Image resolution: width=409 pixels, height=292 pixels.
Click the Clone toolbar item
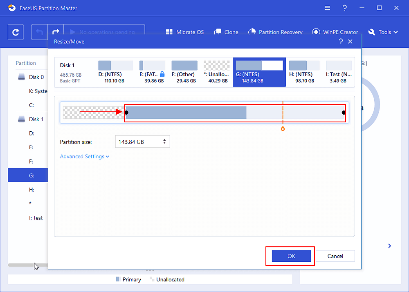click(226, 32)
